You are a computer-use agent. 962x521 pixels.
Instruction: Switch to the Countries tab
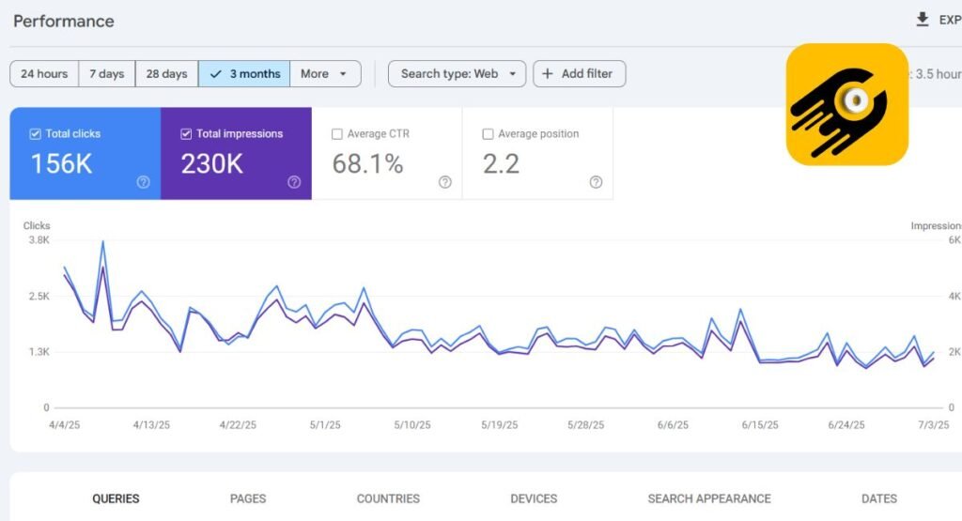[388, 498]
